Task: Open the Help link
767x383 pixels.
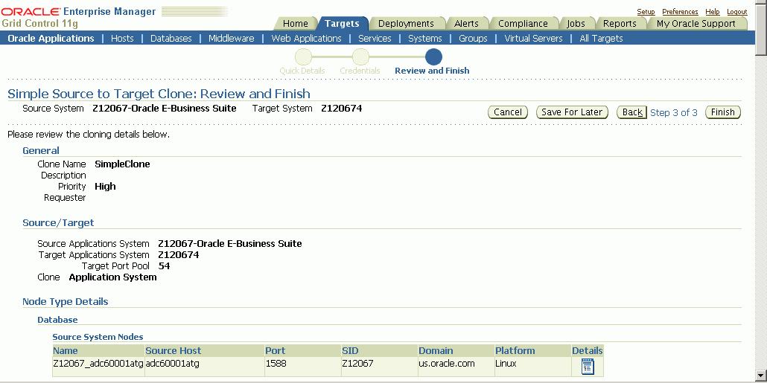Action: (x=712, y=12)
